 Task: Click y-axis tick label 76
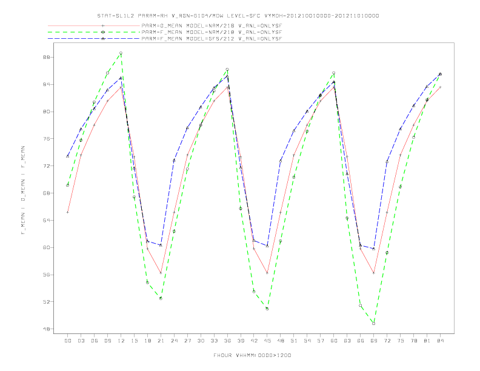click(47, 139)
